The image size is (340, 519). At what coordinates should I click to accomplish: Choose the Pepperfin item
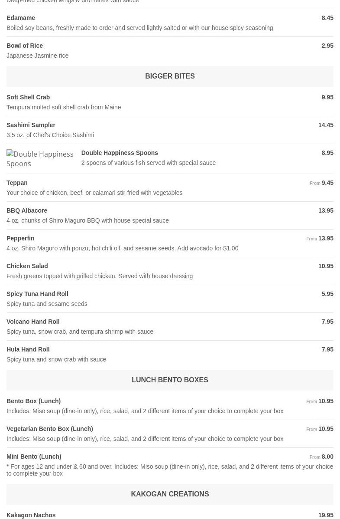(x=20, y=238)
